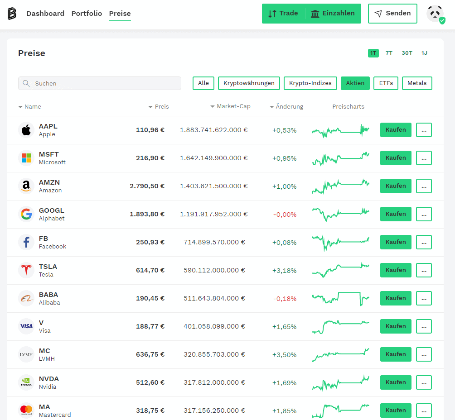The height and width of the screenshot is (420, 455).
Task: Select the 30T time range
Action: click(407, 53)
